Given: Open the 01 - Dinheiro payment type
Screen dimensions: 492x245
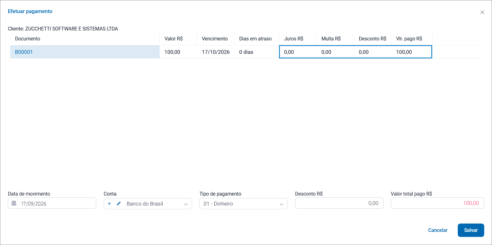Looking at the screenshot, I should (x=244, y=204).
